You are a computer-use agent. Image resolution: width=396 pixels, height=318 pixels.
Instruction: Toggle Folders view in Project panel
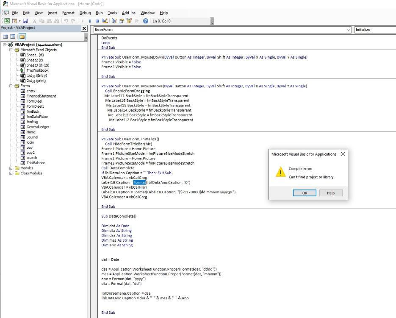tap(22, 37)
